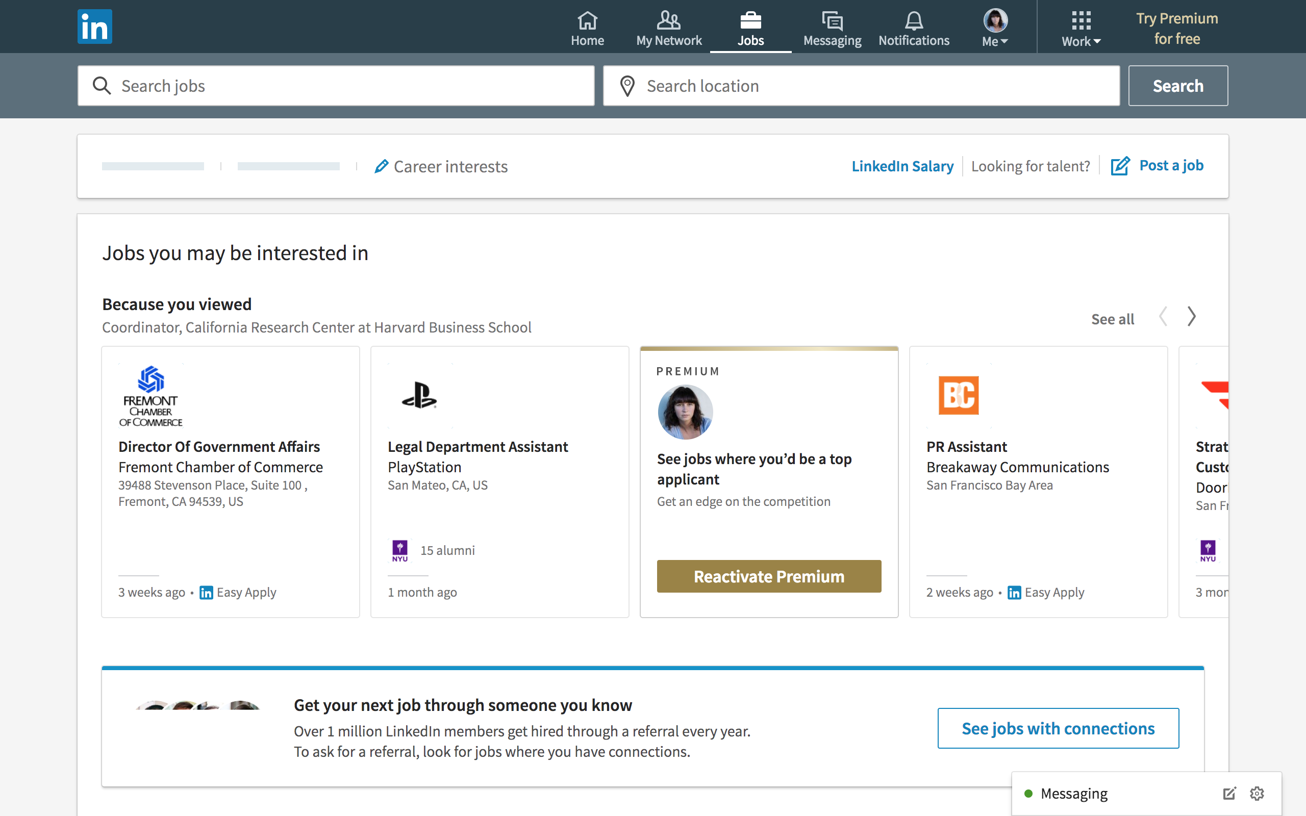Click the Post a job compose icon

coord(1120,166)
